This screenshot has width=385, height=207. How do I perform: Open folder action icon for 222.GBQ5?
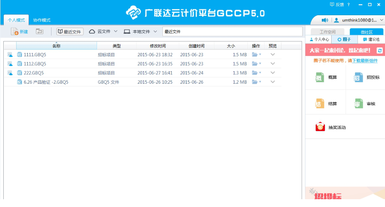tap(254, 73)
